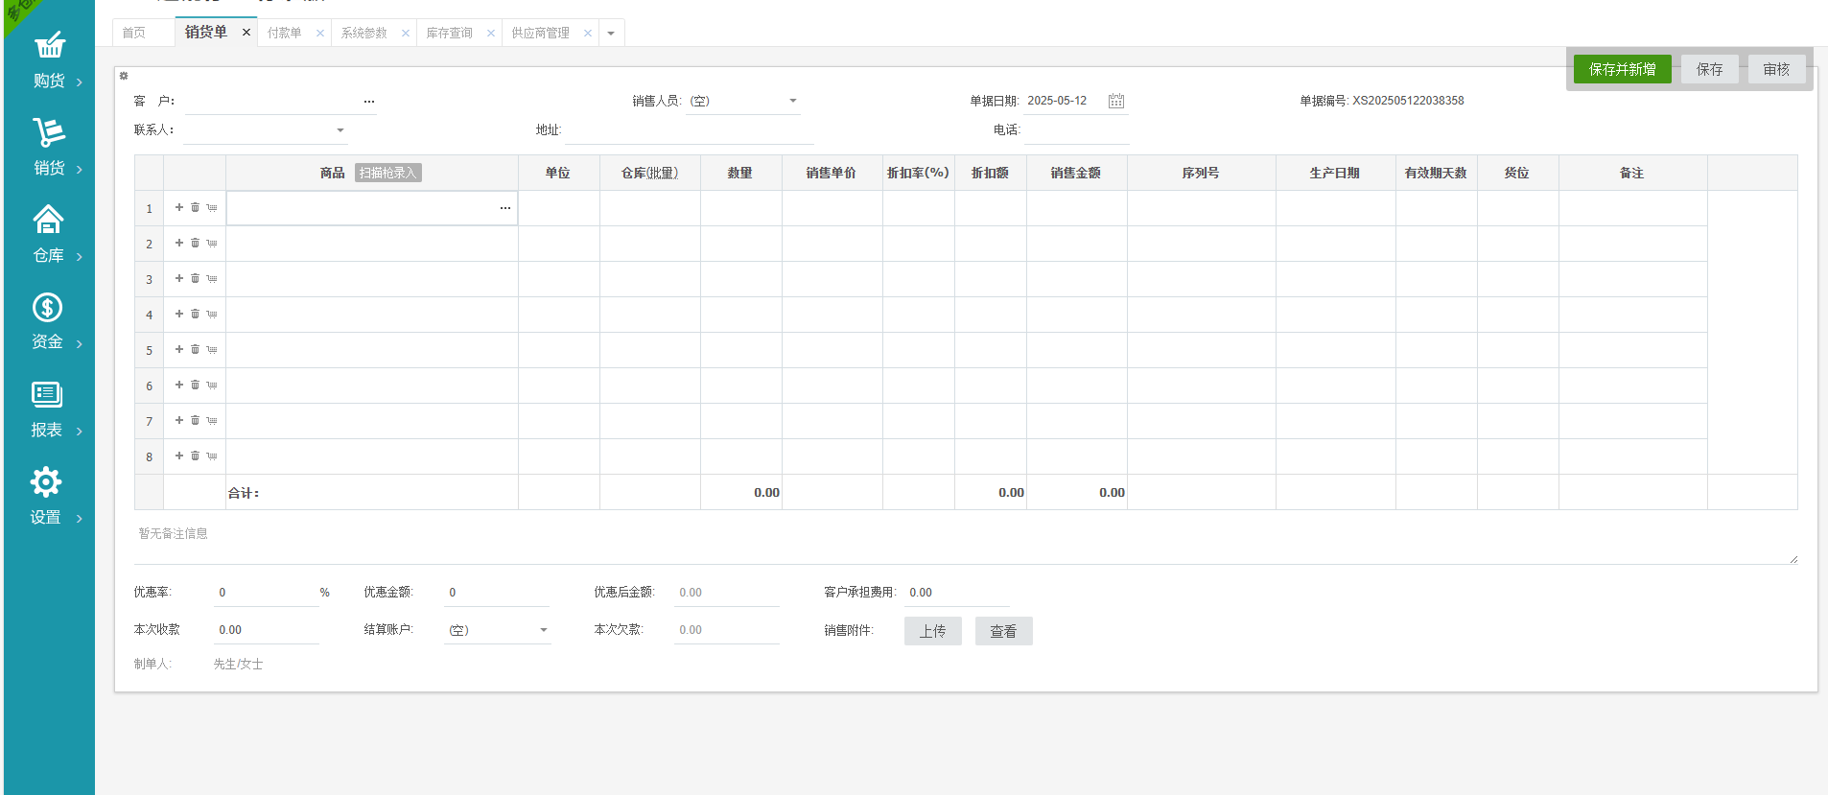Image resolution: width=1828 pixels, height=795 pixels.
Task: Focus the 电话 input field
Action: [x=1077, y=130]
